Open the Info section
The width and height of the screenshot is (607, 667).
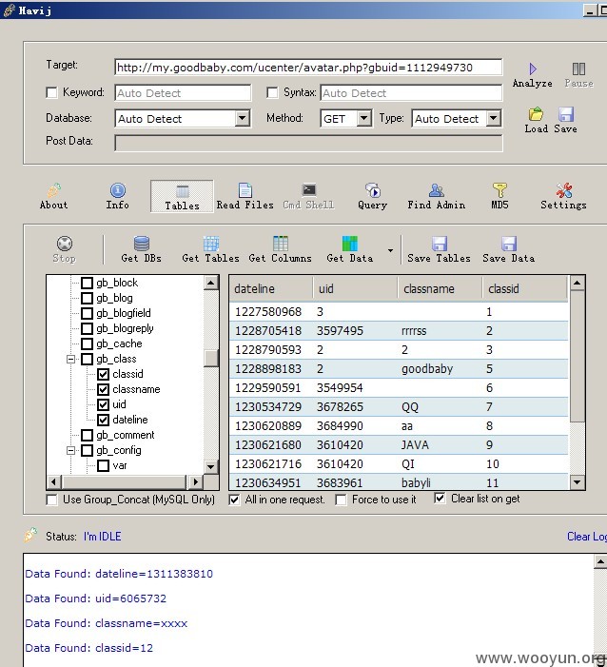coord(118,197)
